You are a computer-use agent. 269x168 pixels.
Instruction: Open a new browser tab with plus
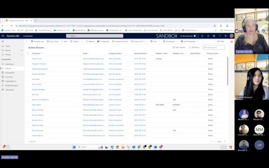click(35, 21)
